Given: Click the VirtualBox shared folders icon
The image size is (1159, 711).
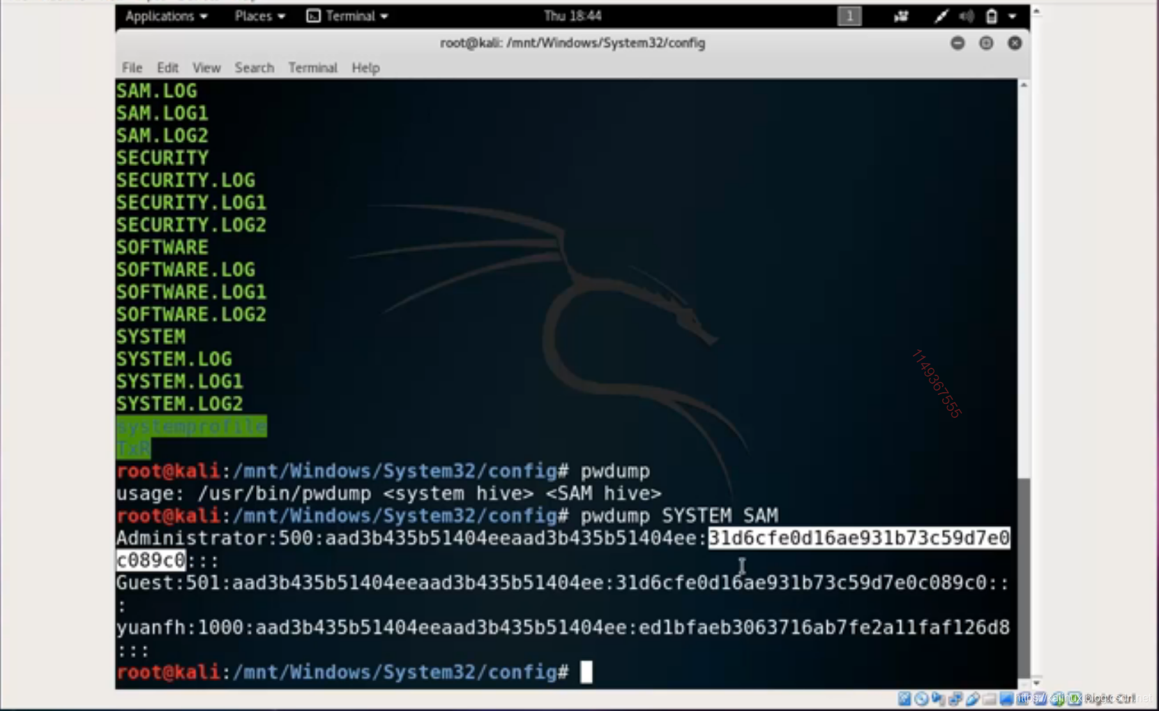Looking at the screenshot, I should (989, 698).
